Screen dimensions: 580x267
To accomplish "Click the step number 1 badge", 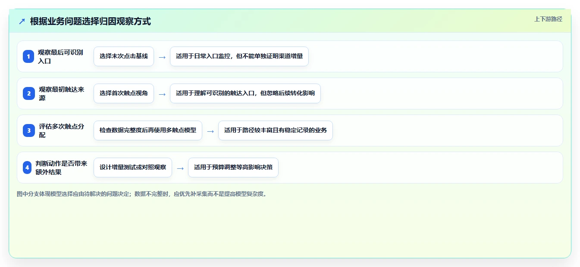I will click(28, 56).
